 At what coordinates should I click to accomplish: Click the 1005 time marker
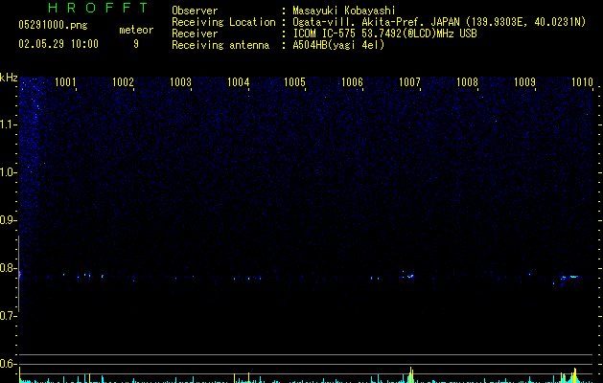pos(294,82)
